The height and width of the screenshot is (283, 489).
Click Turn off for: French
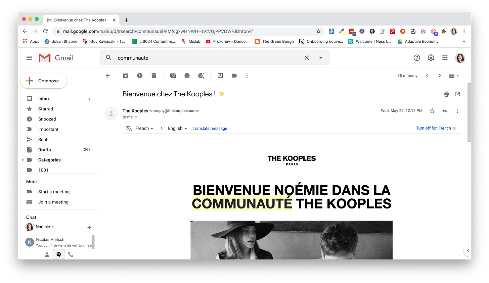[433, 128]
